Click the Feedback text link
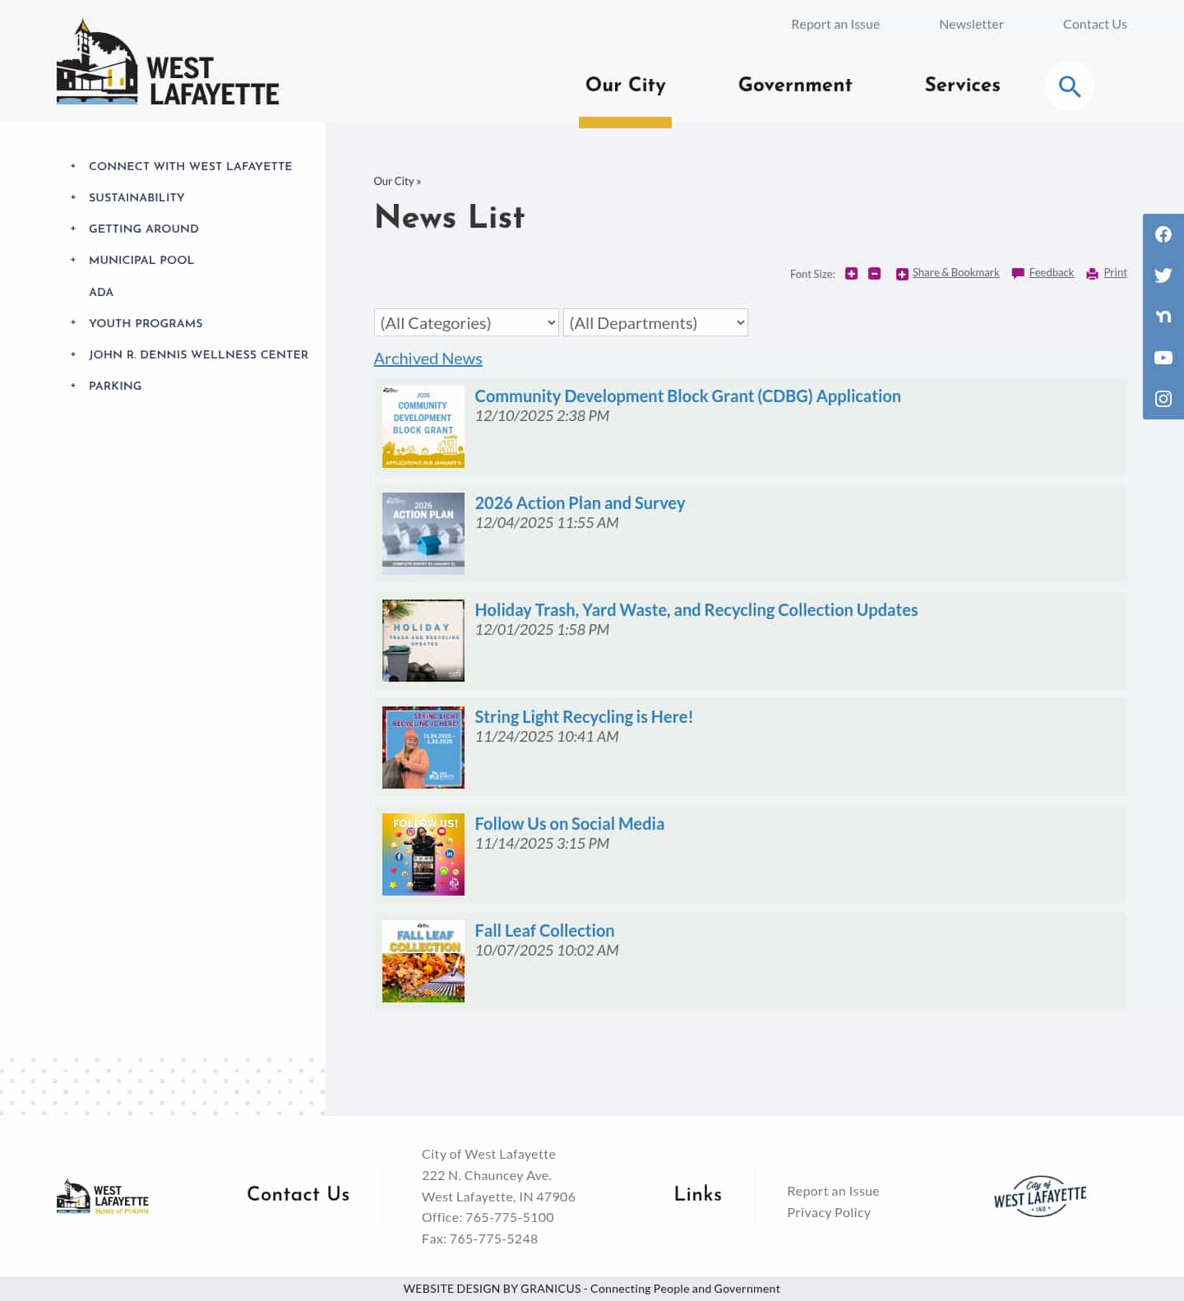The image size is (1184, 1301). [1051, 272]
